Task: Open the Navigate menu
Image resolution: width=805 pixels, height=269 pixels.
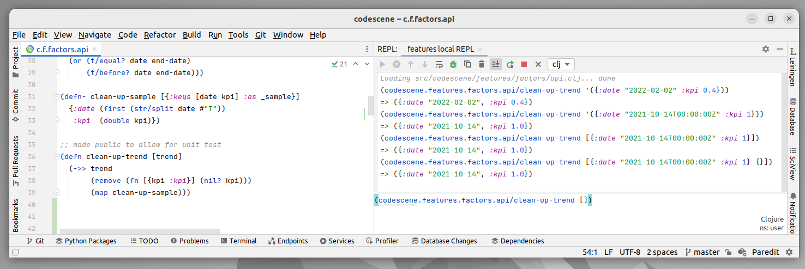Action: pos(94,35)
